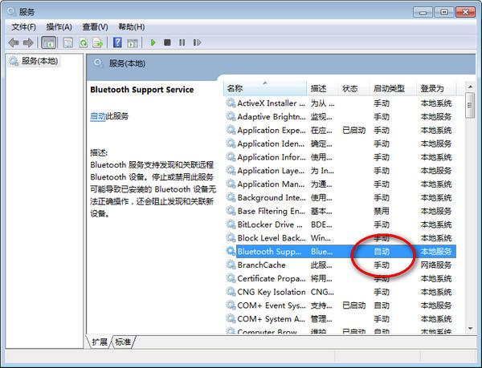Screen dimensions: 482x368
Task: Select 服务(本地) in the left tree
Action: (39, 61)
